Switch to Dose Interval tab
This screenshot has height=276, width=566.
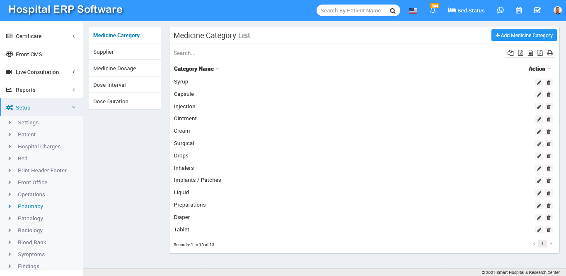click(125, 85)
